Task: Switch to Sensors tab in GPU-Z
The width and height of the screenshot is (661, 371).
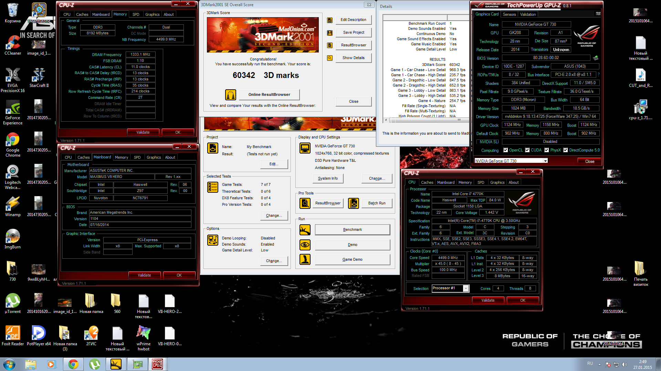Action: 509,14
